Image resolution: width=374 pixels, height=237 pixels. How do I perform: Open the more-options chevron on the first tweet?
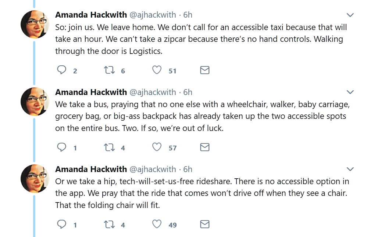coord(350,15)
